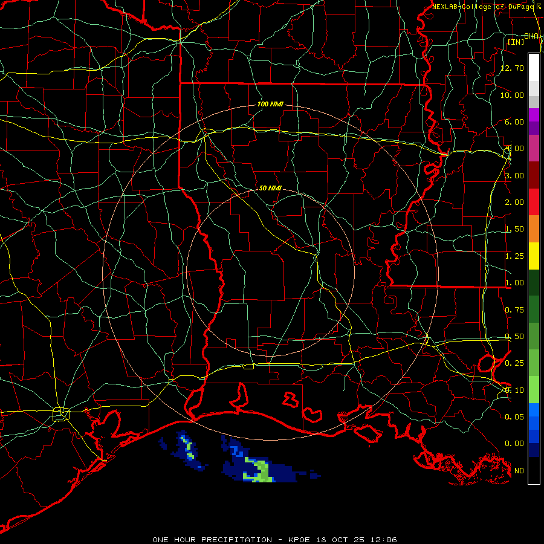This screenshot has width=544, height=544.
Task: Click the 0.25 legend value
Action: click(514, 363)
